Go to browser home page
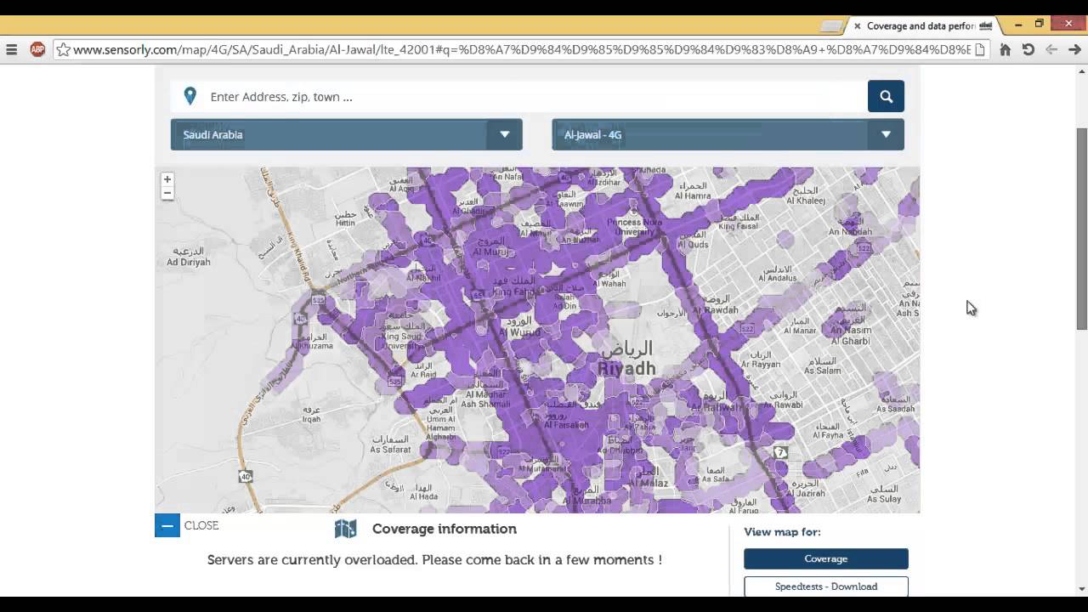 coord(1005,49)
